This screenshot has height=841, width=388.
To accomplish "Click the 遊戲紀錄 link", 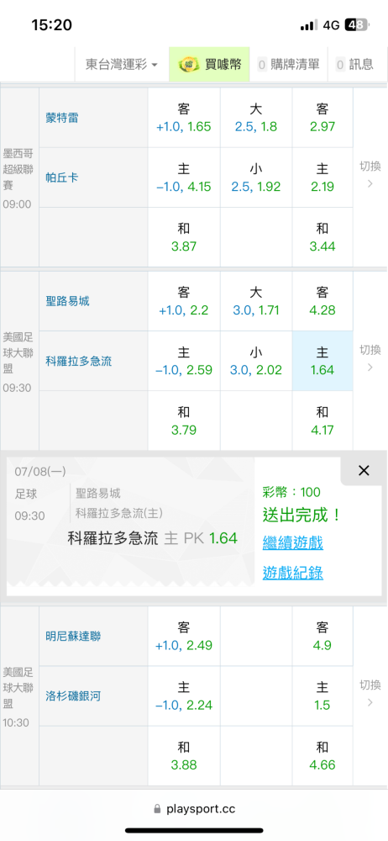I will [x=292, y=574].
